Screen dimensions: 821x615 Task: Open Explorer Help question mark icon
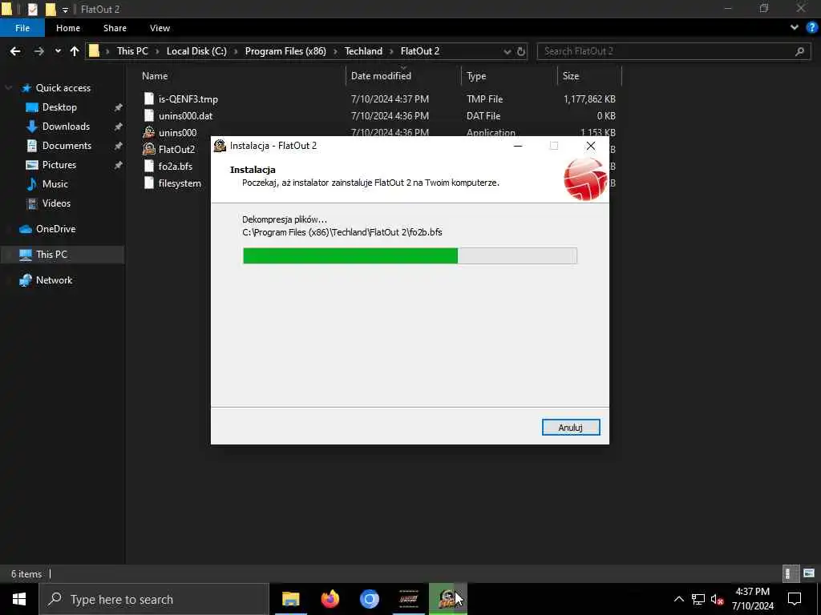[812, 28]
